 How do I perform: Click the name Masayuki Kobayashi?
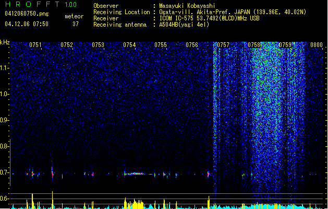(x=187, y=6)
